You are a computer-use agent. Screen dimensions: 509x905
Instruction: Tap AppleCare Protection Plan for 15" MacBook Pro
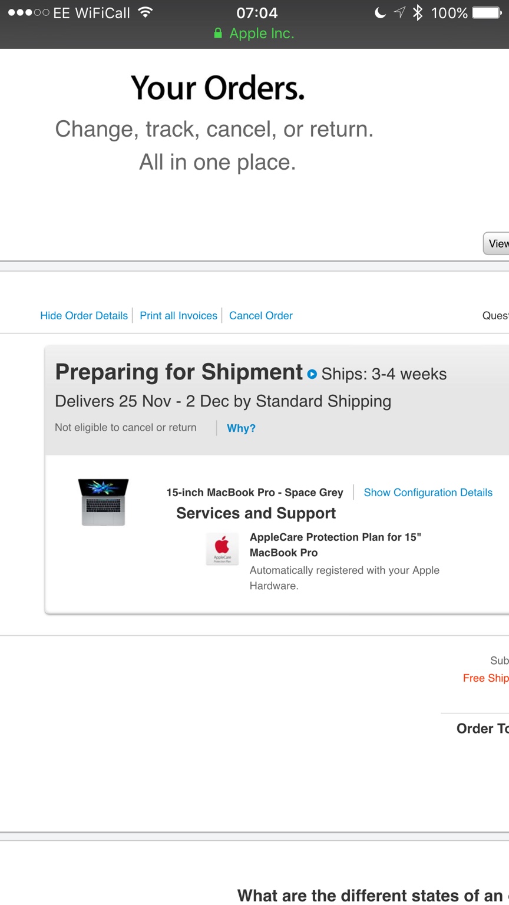point(335,545)
